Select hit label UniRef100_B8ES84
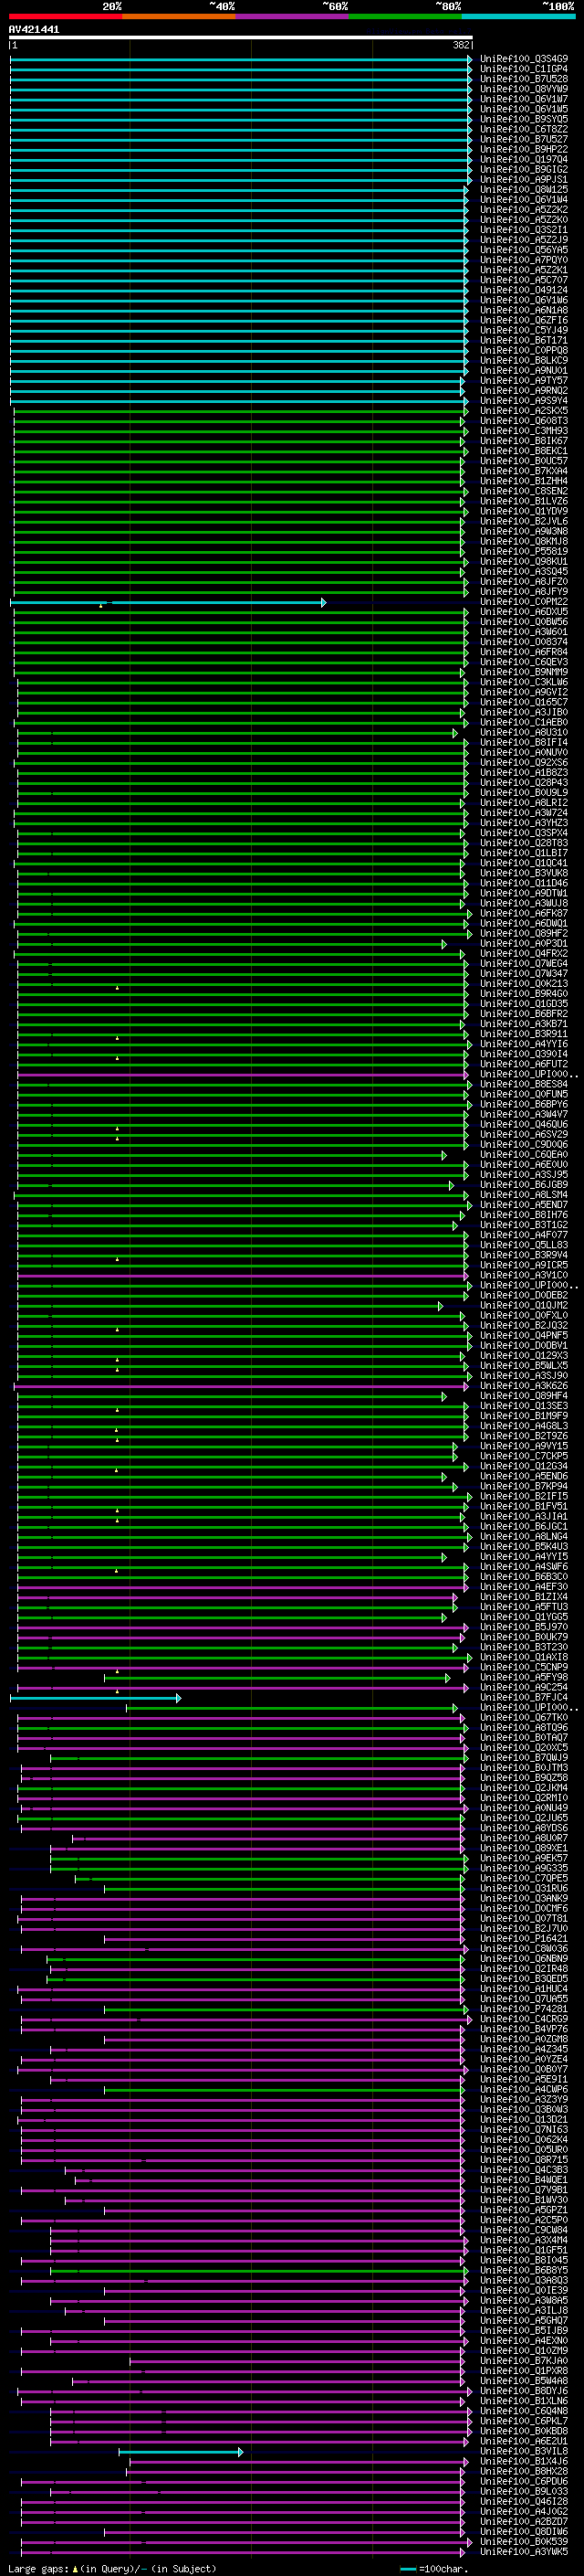 coord(524,1084)
